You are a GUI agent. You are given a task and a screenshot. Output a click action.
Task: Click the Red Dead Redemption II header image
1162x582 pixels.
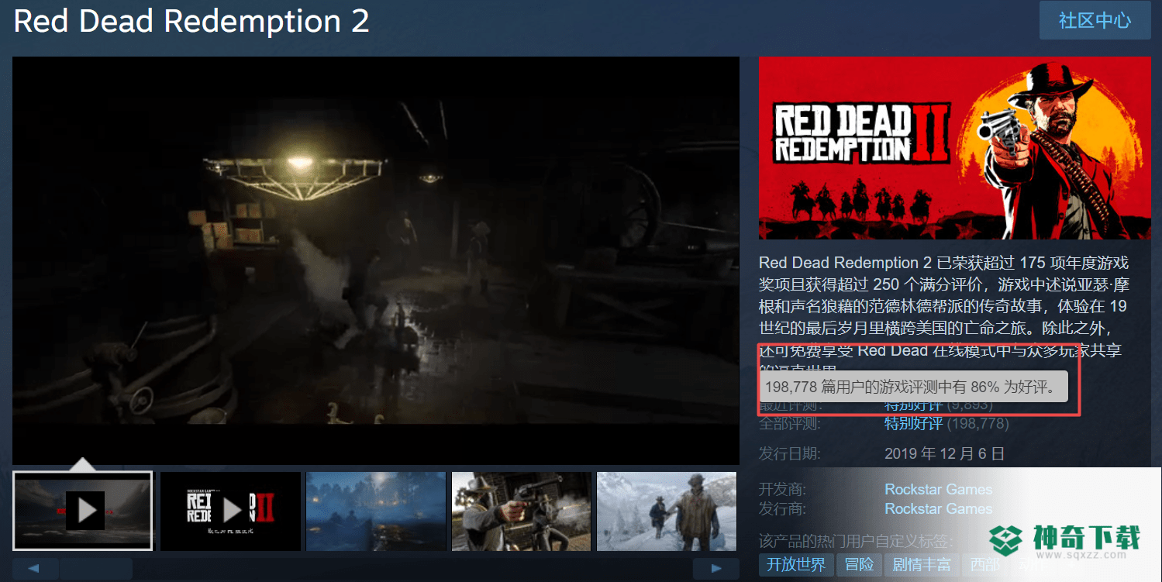[x=955, y=148]
